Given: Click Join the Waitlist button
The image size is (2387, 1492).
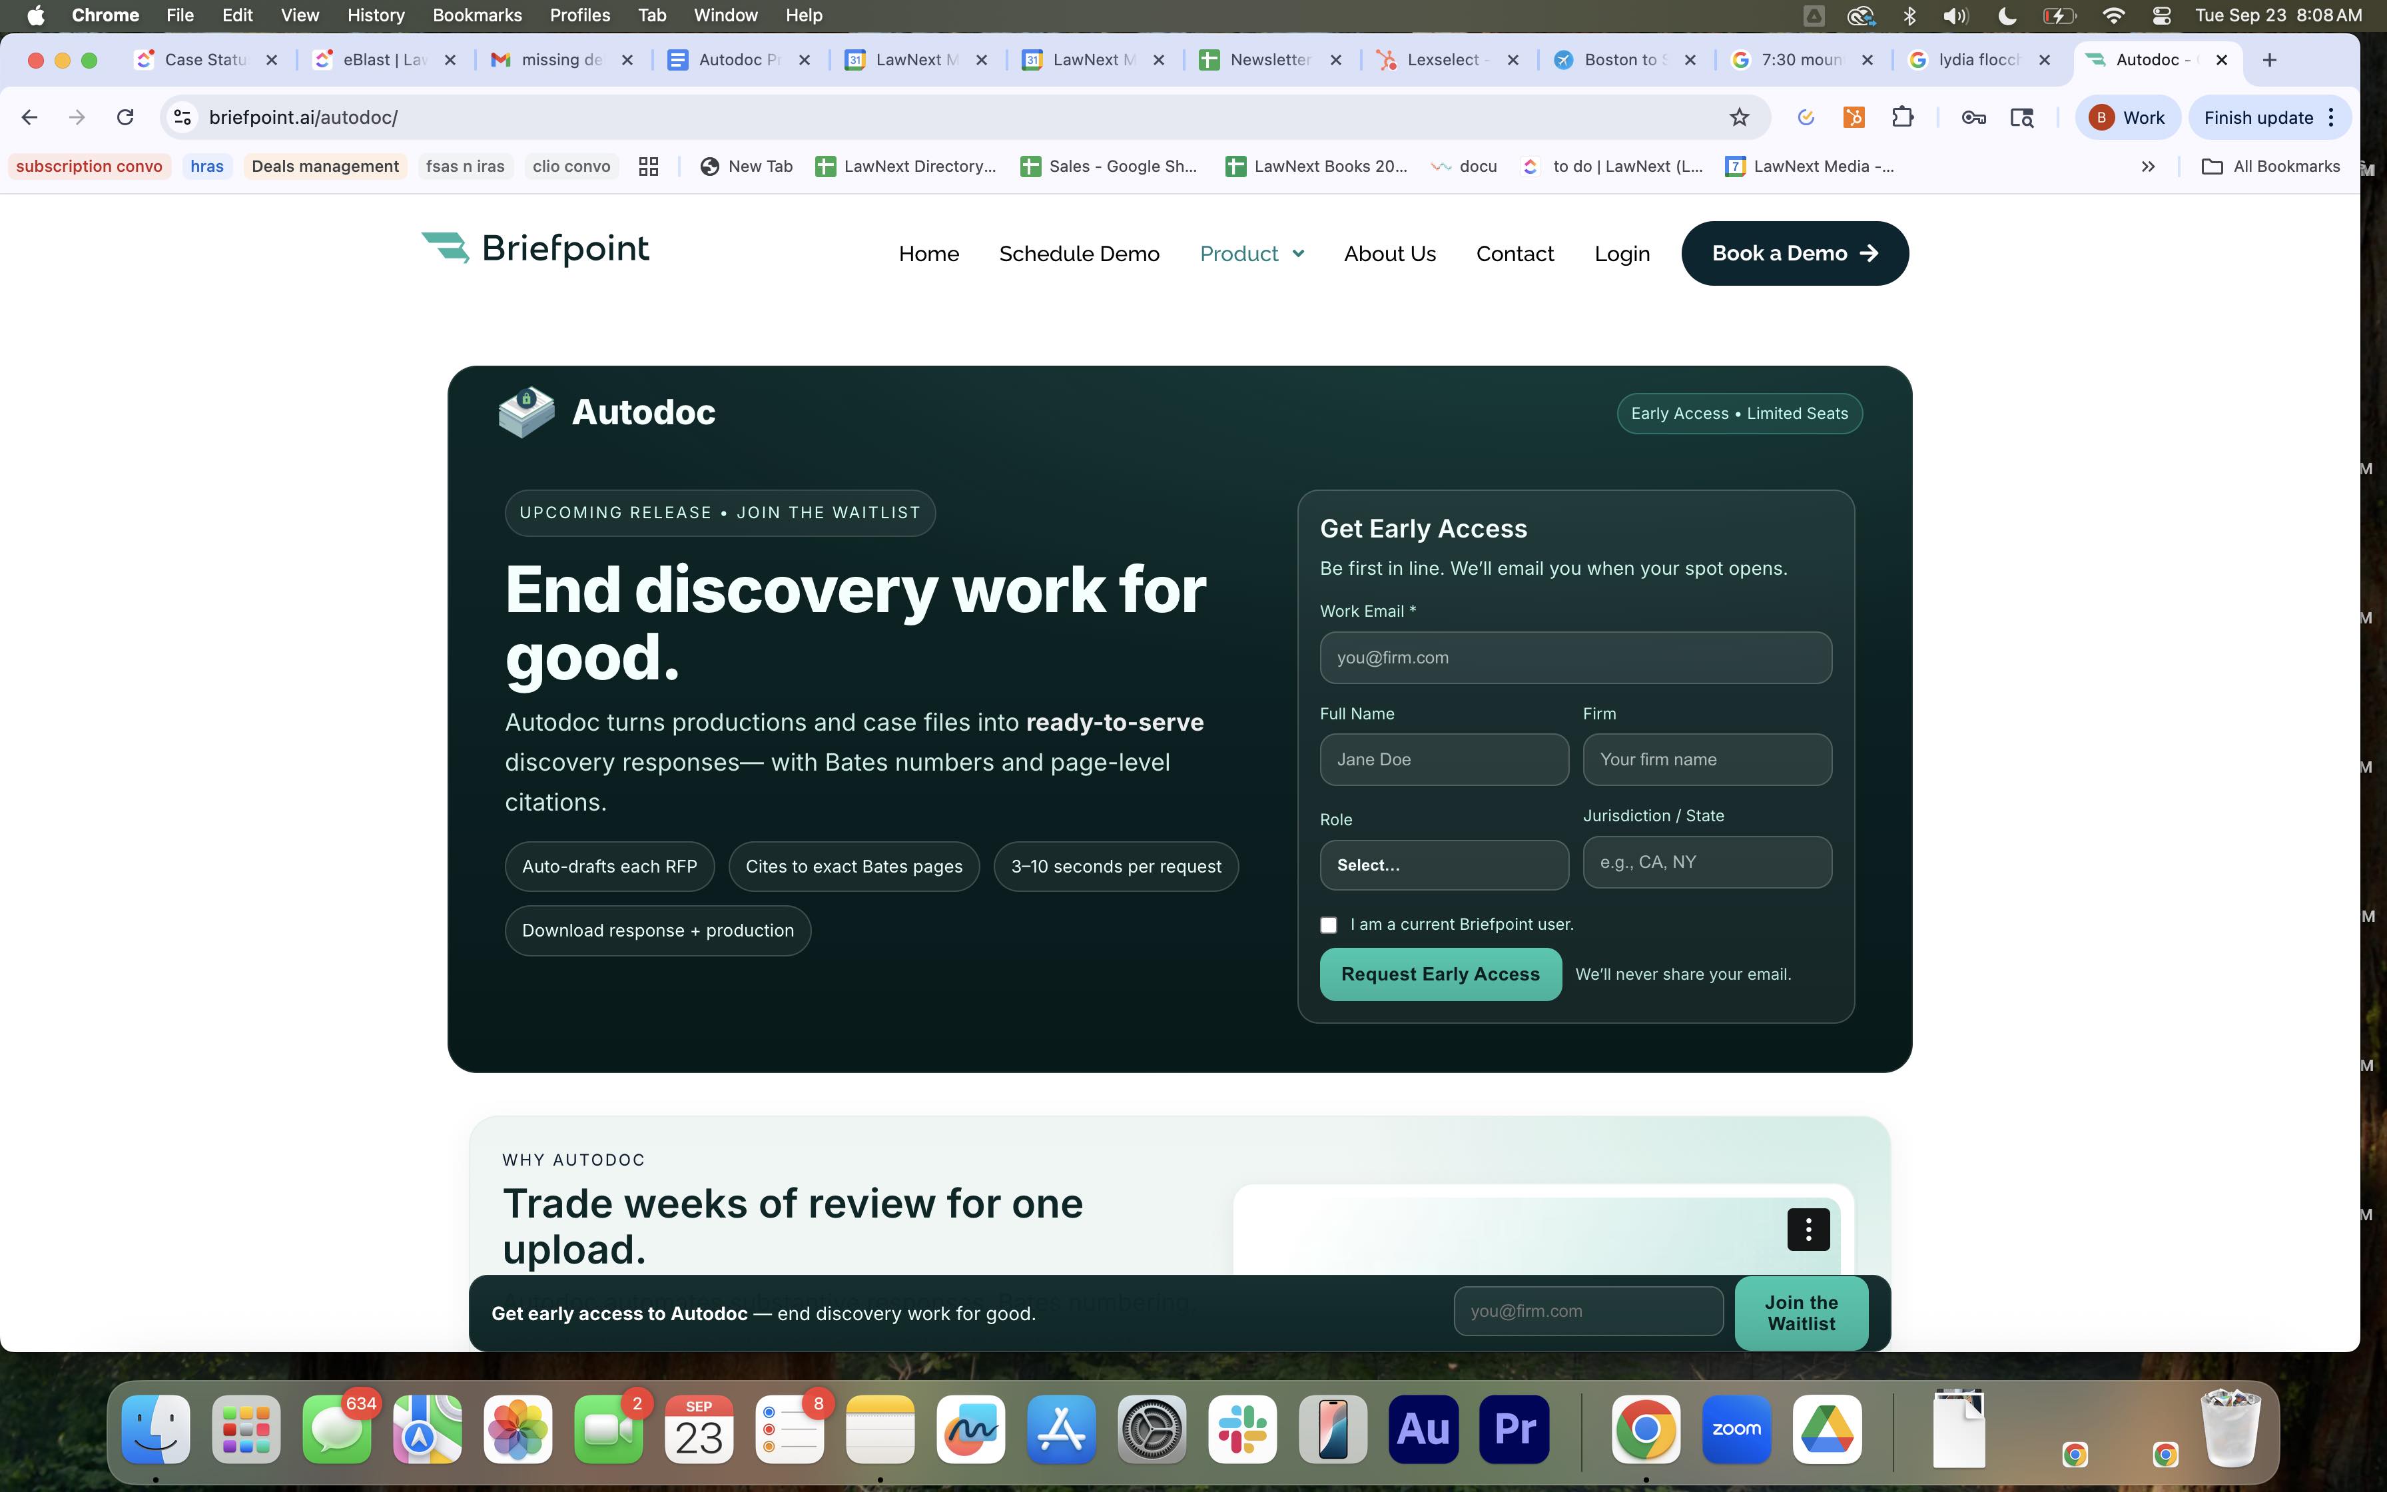Looking at the screenshot, I should [1801, 1313].
